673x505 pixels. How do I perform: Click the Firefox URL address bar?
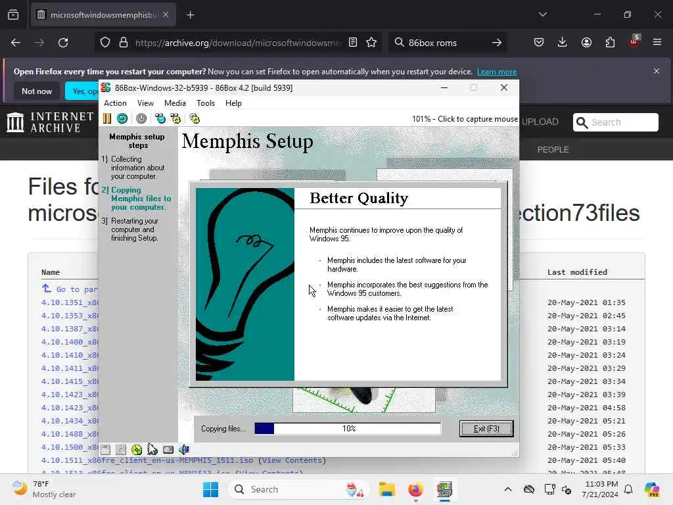point(237,43)
